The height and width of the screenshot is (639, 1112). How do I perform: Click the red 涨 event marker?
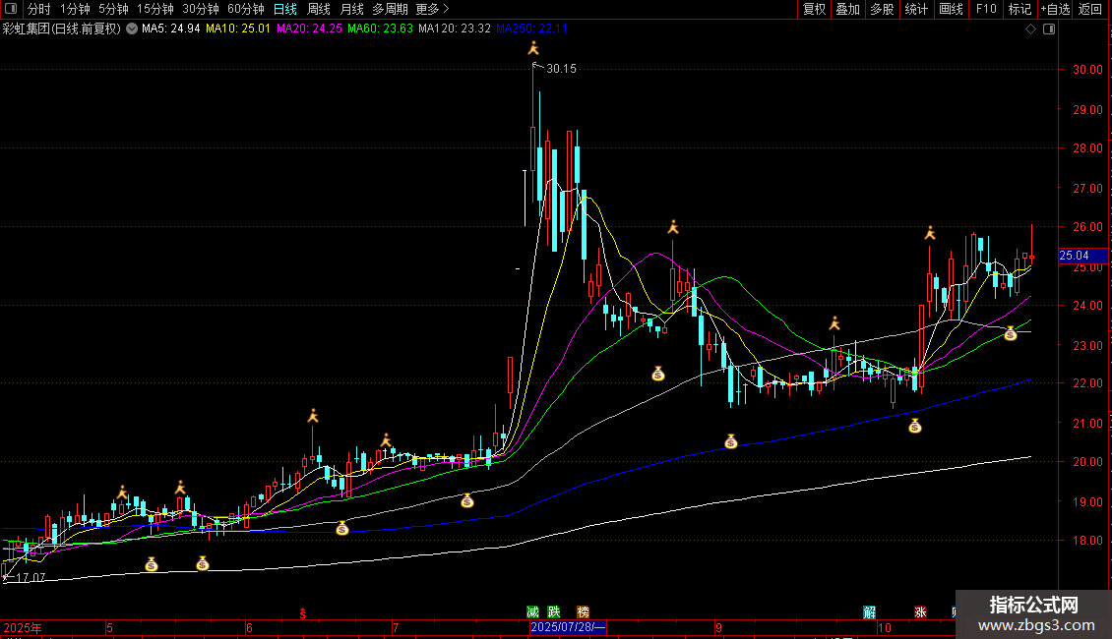[921, 611]
